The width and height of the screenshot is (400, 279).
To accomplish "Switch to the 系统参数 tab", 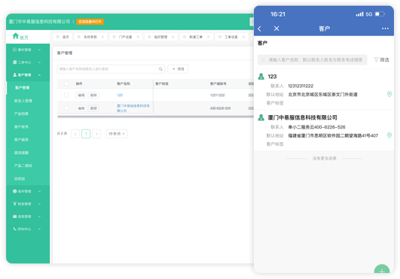I will (90, 37).
